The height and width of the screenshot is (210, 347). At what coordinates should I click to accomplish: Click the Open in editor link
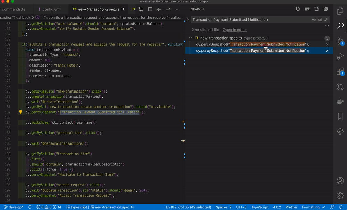coord(235,30)
